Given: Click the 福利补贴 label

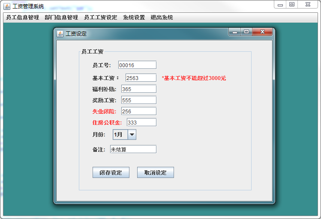Looking at the screenshot, I should 104,89.
